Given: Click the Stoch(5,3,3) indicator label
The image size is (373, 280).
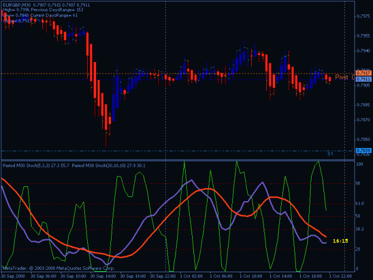Looking at the screenshot, I should (36, 165).
